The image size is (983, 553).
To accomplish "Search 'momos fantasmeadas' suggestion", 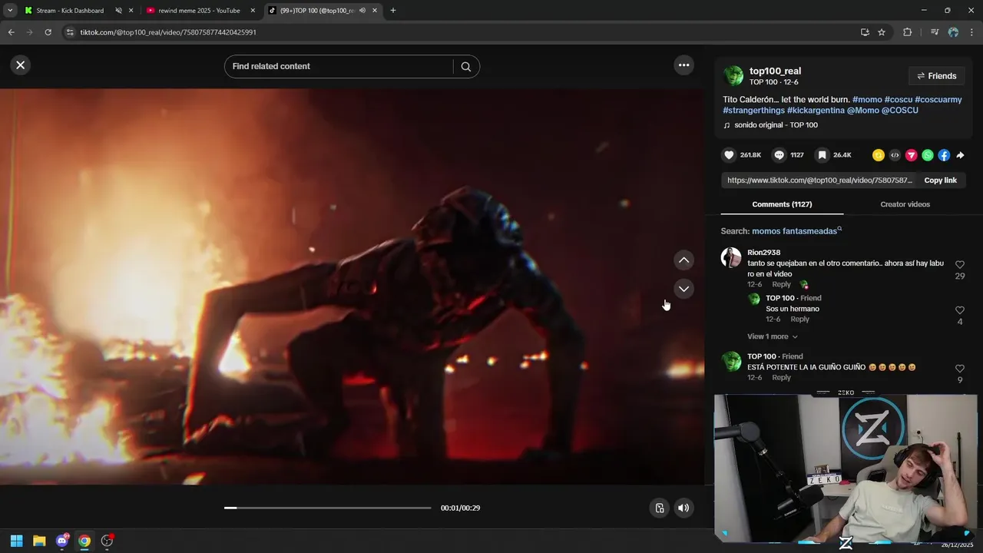I will click(795, 231).
